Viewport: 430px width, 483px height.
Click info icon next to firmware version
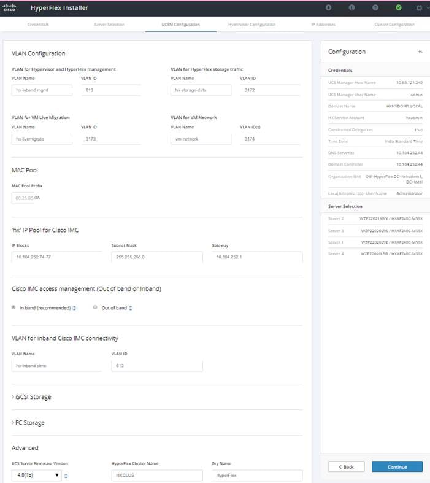[66, 476]
